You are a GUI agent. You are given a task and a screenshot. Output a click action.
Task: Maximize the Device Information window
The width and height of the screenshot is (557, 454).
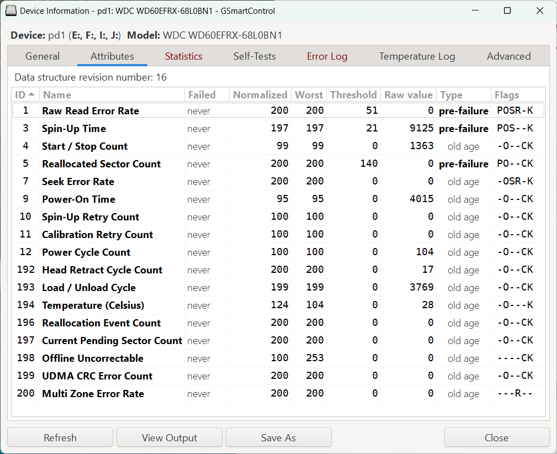click(x=507, y=10)
